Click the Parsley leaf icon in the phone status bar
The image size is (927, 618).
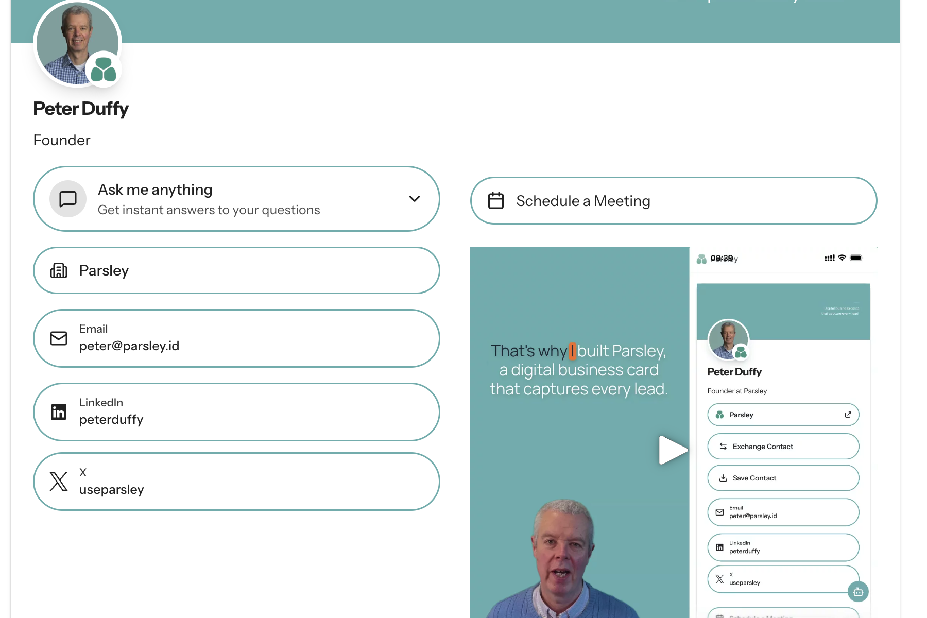click(x=701, y=259)
